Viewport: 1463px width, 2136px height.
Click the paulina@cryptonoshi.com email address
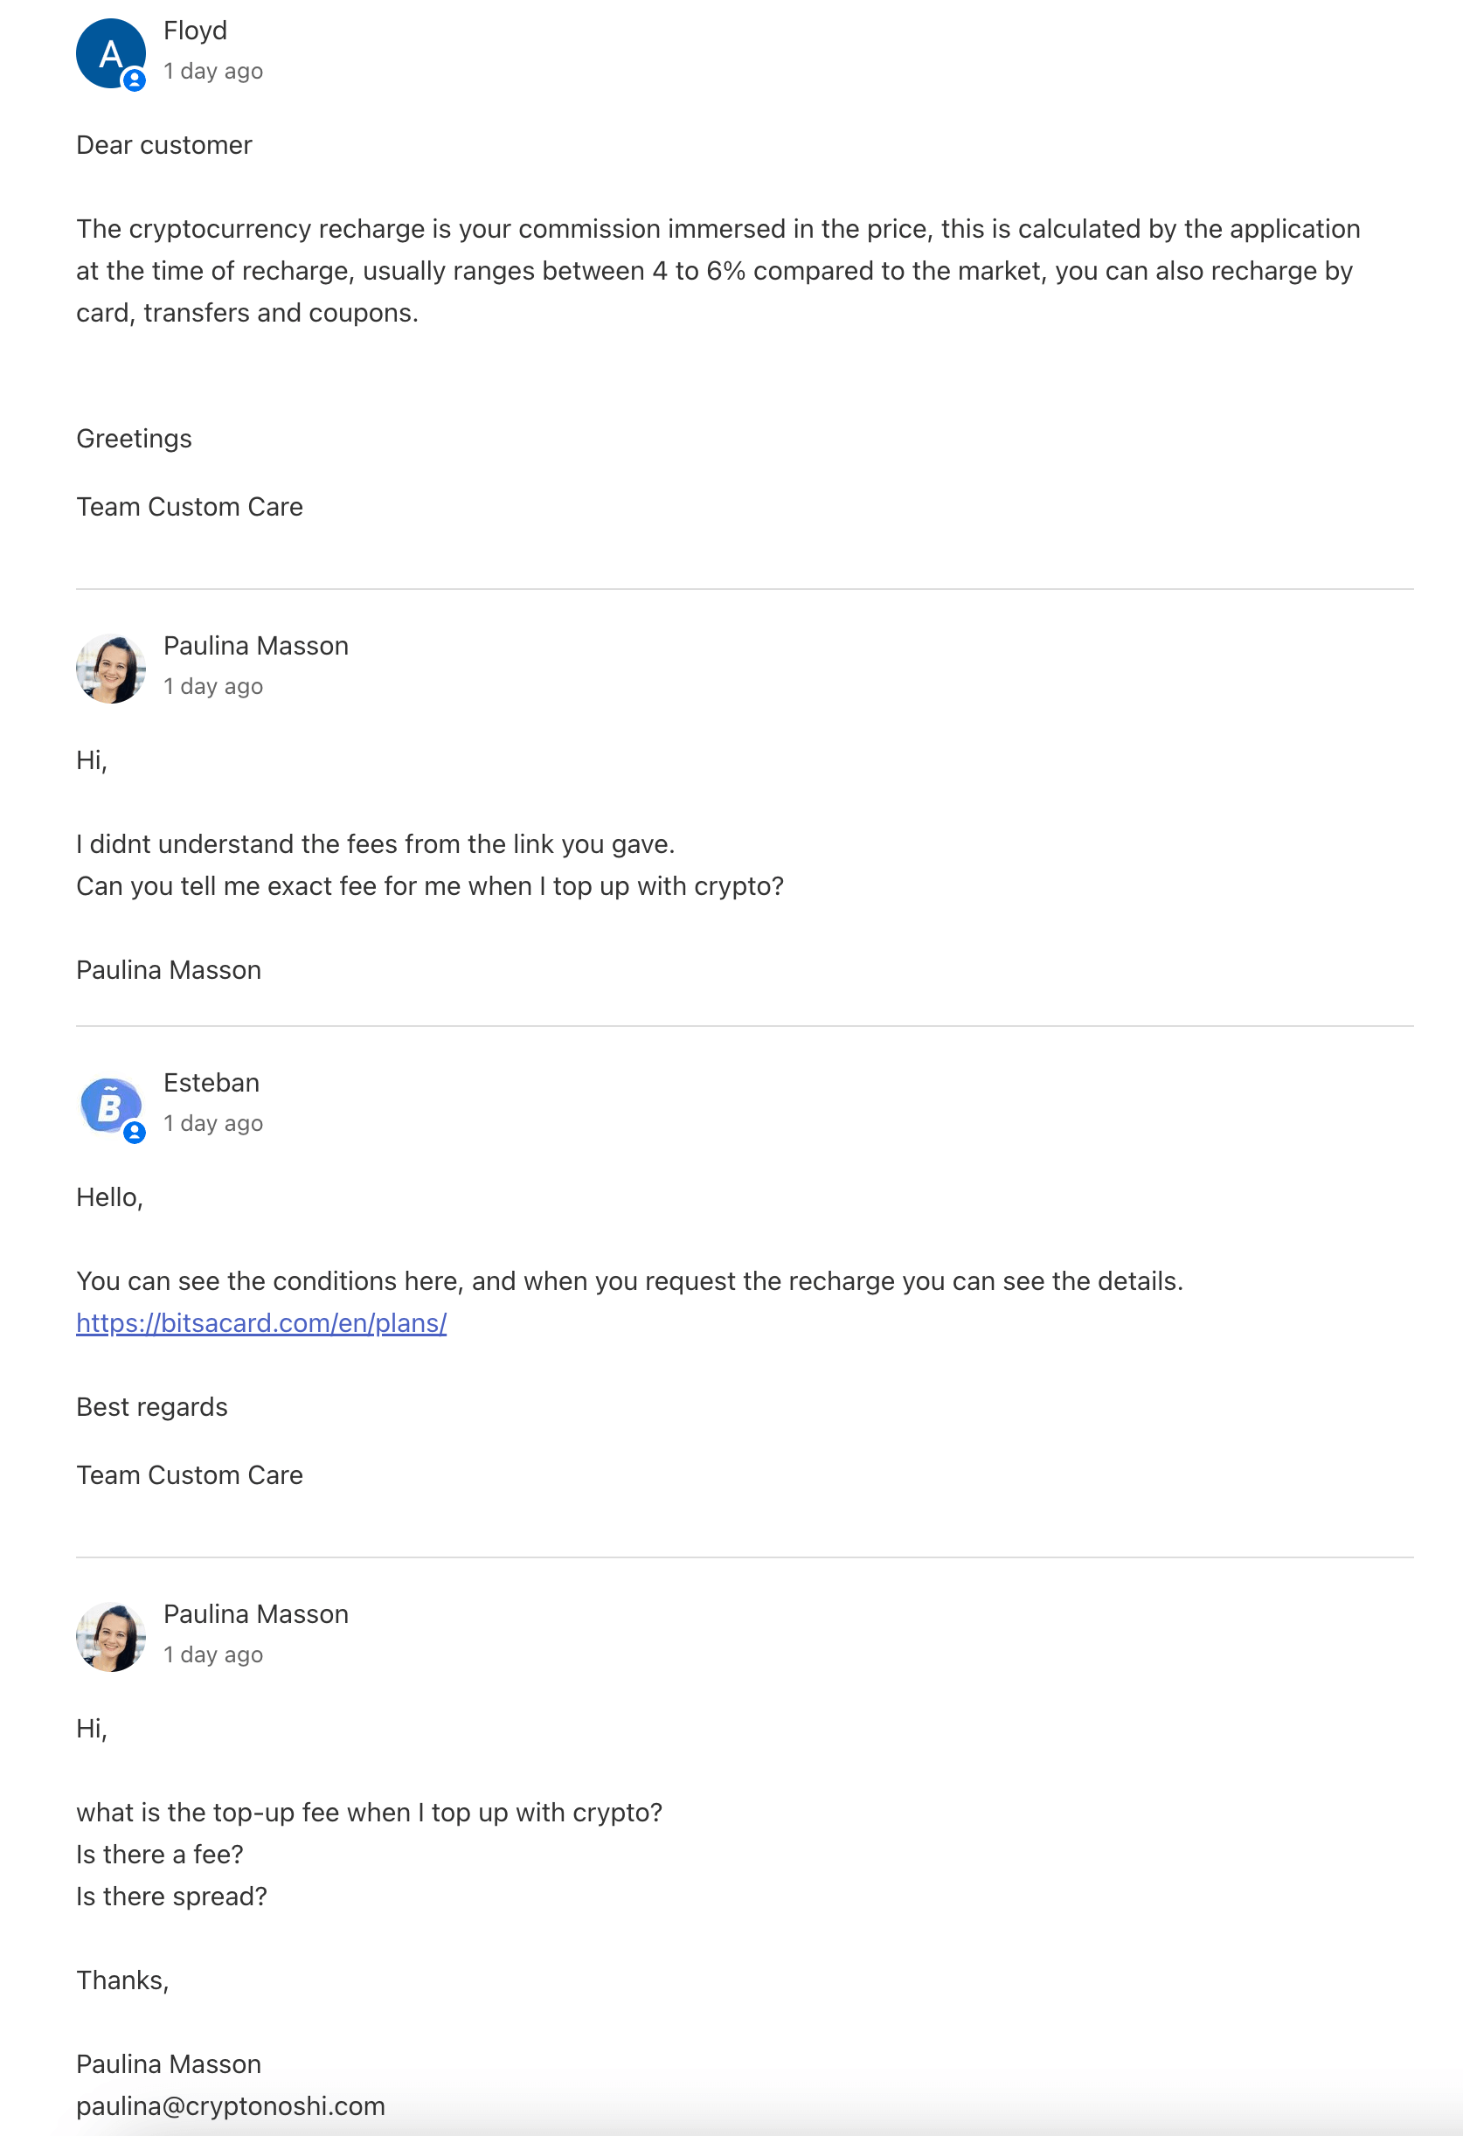pyautogui.click(x=231, y=2105)
